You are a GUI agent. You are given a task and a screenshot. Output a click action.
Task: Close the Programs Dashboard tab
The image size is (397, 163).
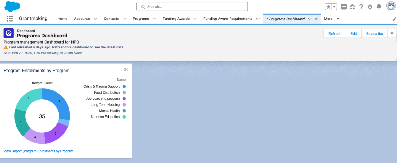316,19
